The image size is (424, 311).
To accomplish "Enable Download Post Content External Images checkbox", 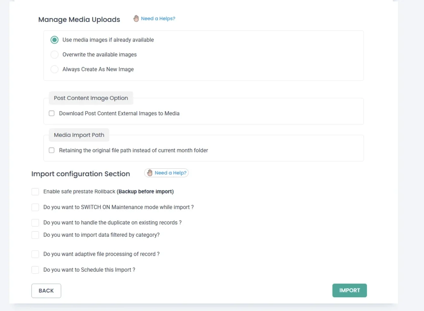I will tap(52, 113).
